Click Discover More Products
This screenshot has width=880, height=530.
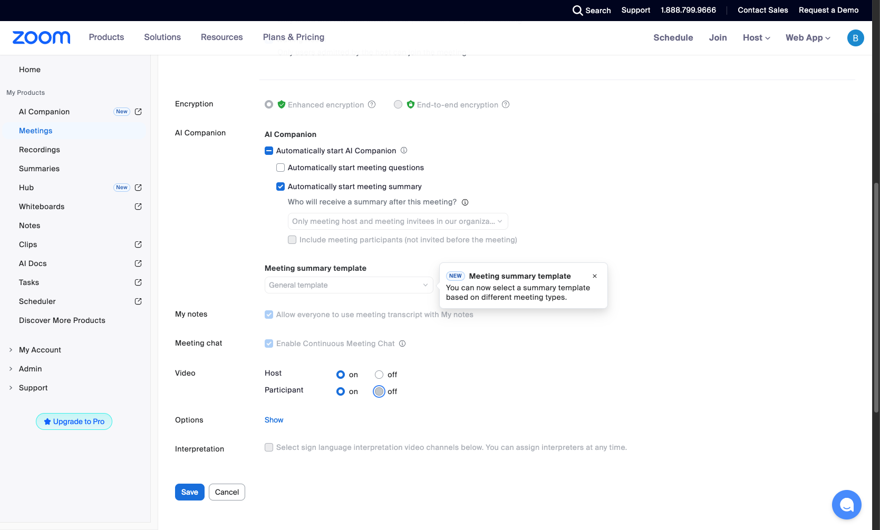coord(62,320)
